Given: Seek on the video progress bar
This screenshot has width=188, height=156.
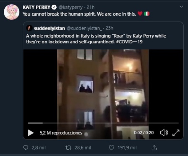Looking at the screenshot, I should point(103,123).
